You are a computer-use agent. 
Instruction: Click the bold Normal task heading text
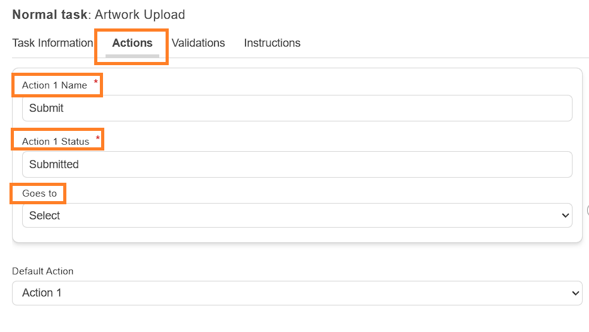50,15
